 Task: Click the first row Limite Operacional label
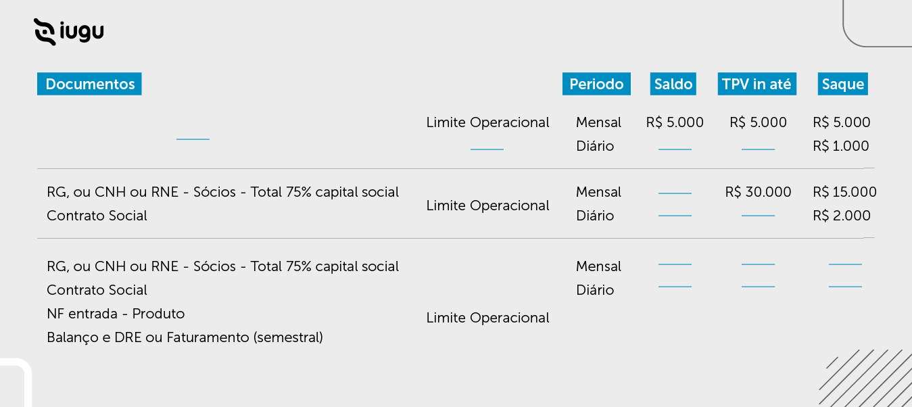pos(487,122)
